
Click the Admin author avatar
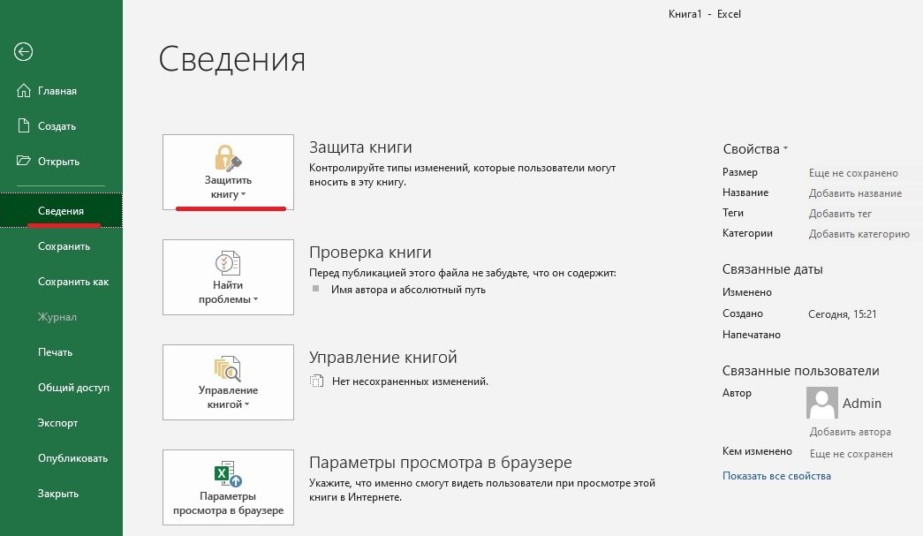pyautogui.click(x=821, y=403)
